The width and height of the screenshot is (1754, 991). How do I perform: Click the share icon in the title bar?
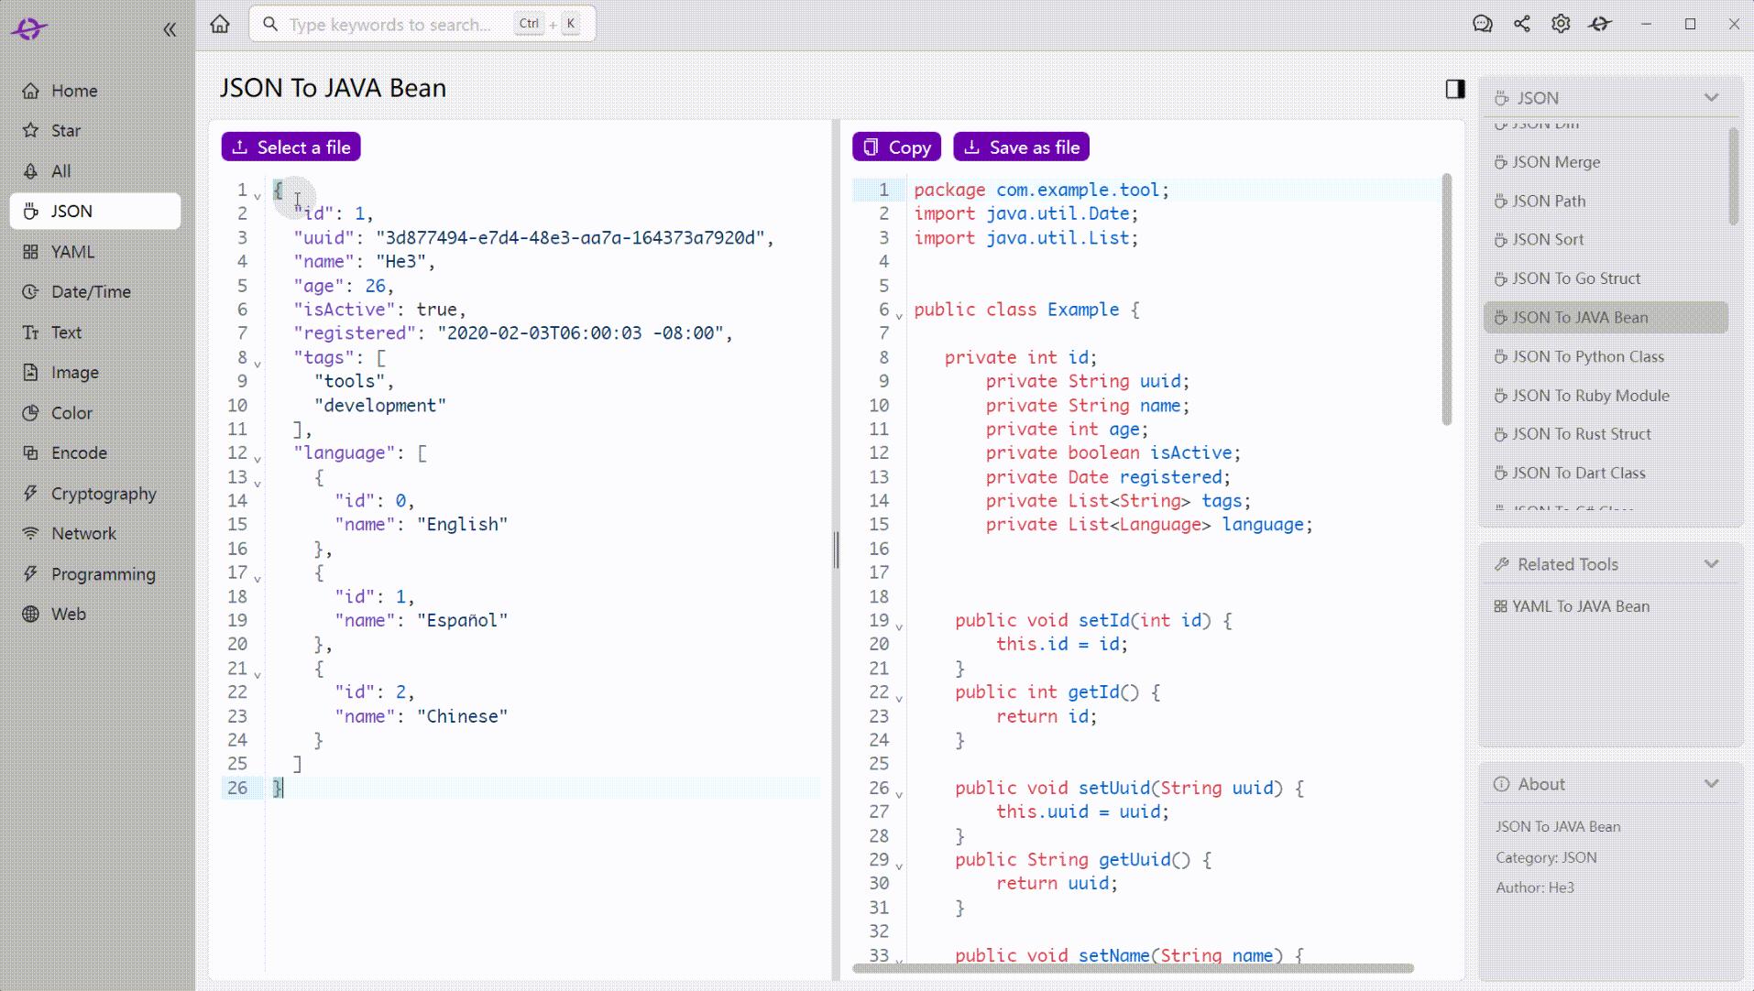point(1522,24)
